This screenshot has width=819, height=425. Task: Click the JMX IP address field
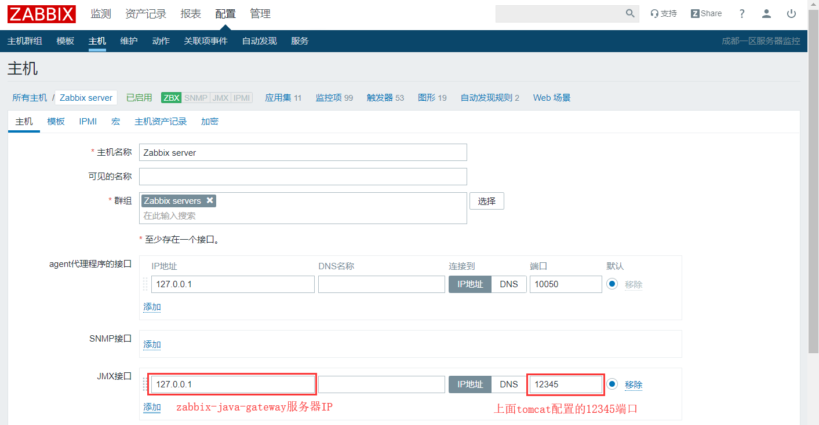pos(233,384)
